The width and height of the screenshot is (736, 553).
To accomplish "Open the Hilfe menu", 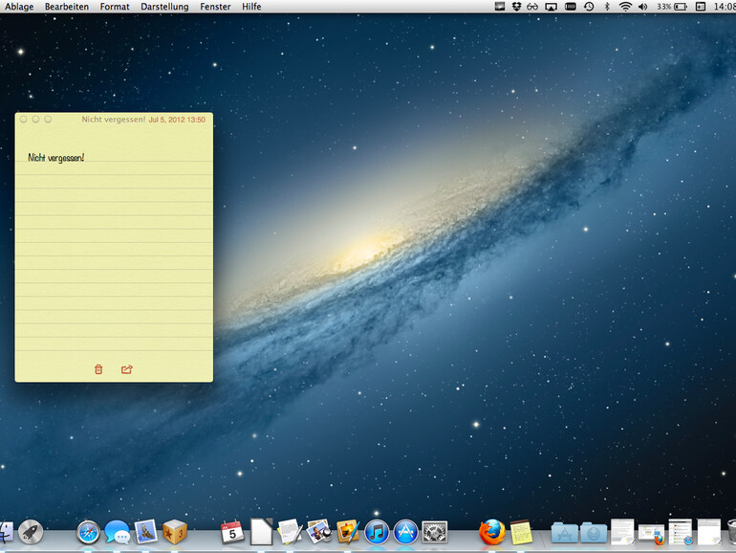I will pos(251,7).
